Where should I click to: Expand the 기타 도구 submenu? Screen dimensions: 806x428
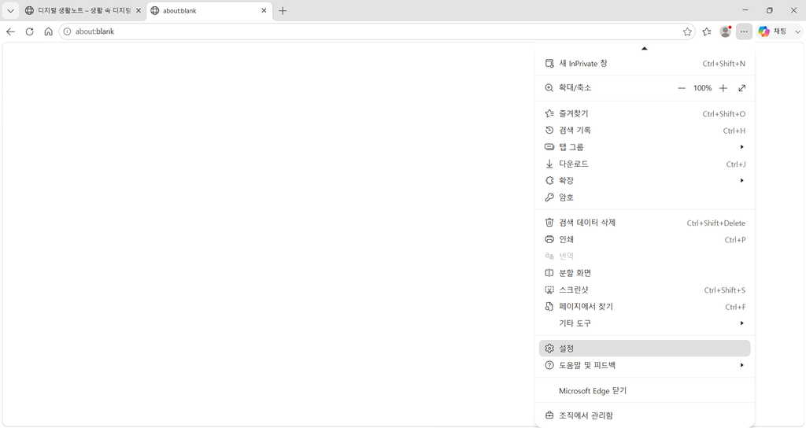(x=645, y=323)
